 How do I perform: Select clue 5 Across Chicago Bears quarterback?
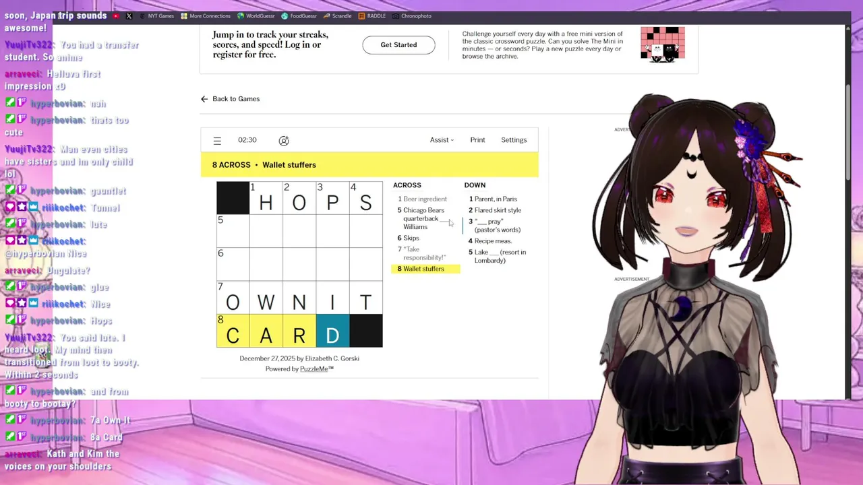coord(424,218)
